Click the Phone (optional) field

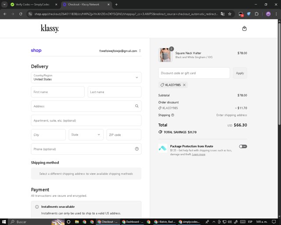pyautogui.click(x=86, y=149)
